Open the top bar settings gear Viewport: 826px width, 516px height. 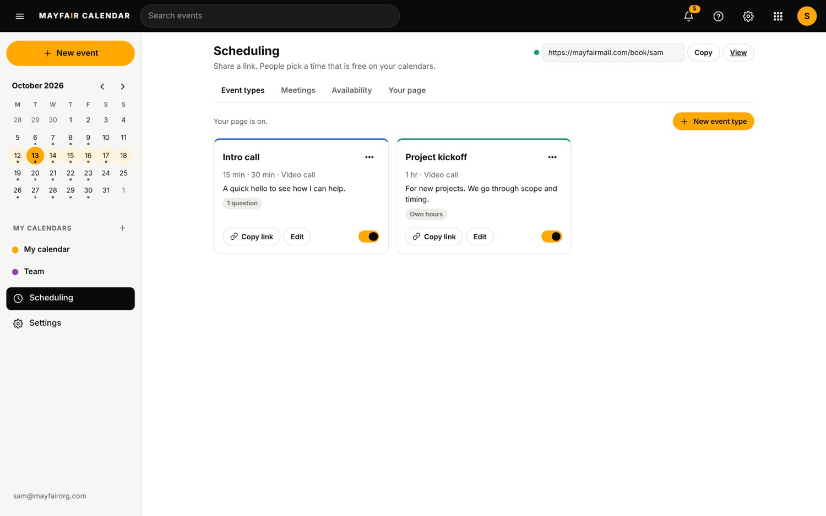click(748, 16)
